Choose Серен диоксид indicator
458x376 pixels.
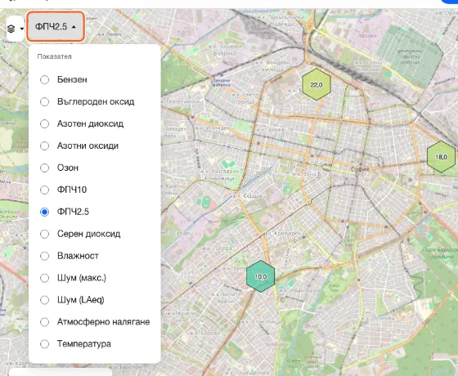[44, 234]
